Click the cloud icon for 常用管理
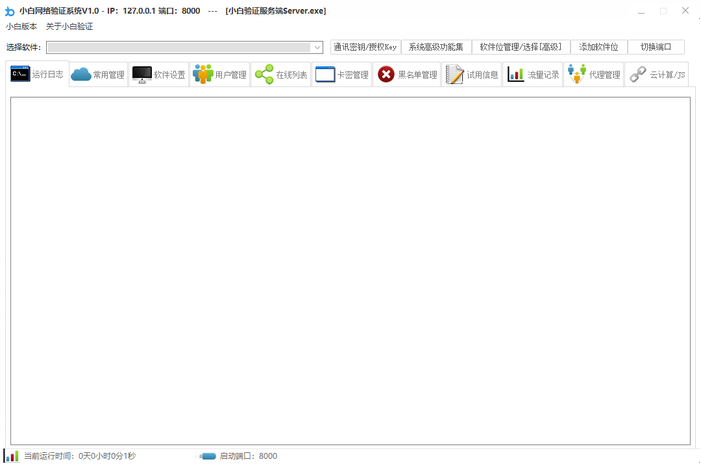Image resolution: width=701 pixels, height=464 pixels. tap(81, 75)
